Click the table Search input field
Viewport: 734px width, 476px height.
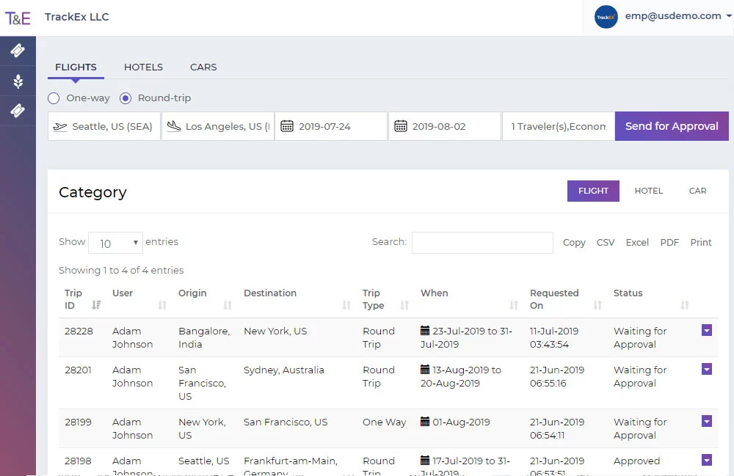482,243
